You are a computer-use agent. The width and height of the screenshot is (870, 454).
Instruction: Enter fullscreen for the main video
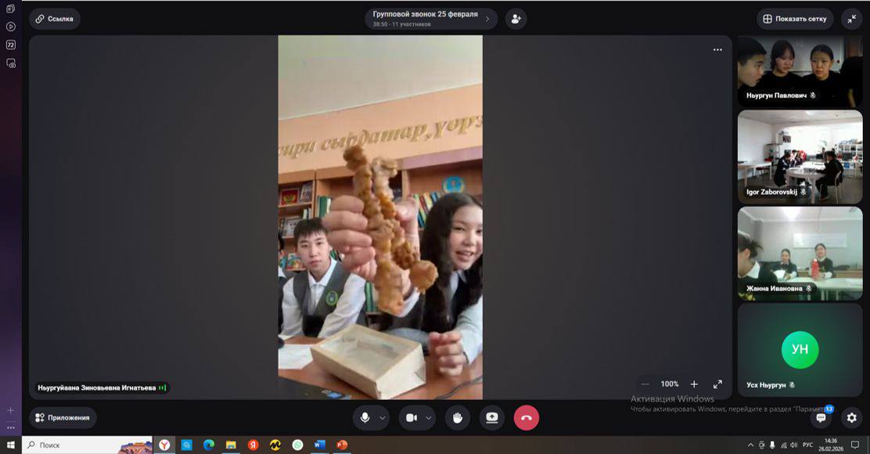pyautogui.click(x=717, y=384)
